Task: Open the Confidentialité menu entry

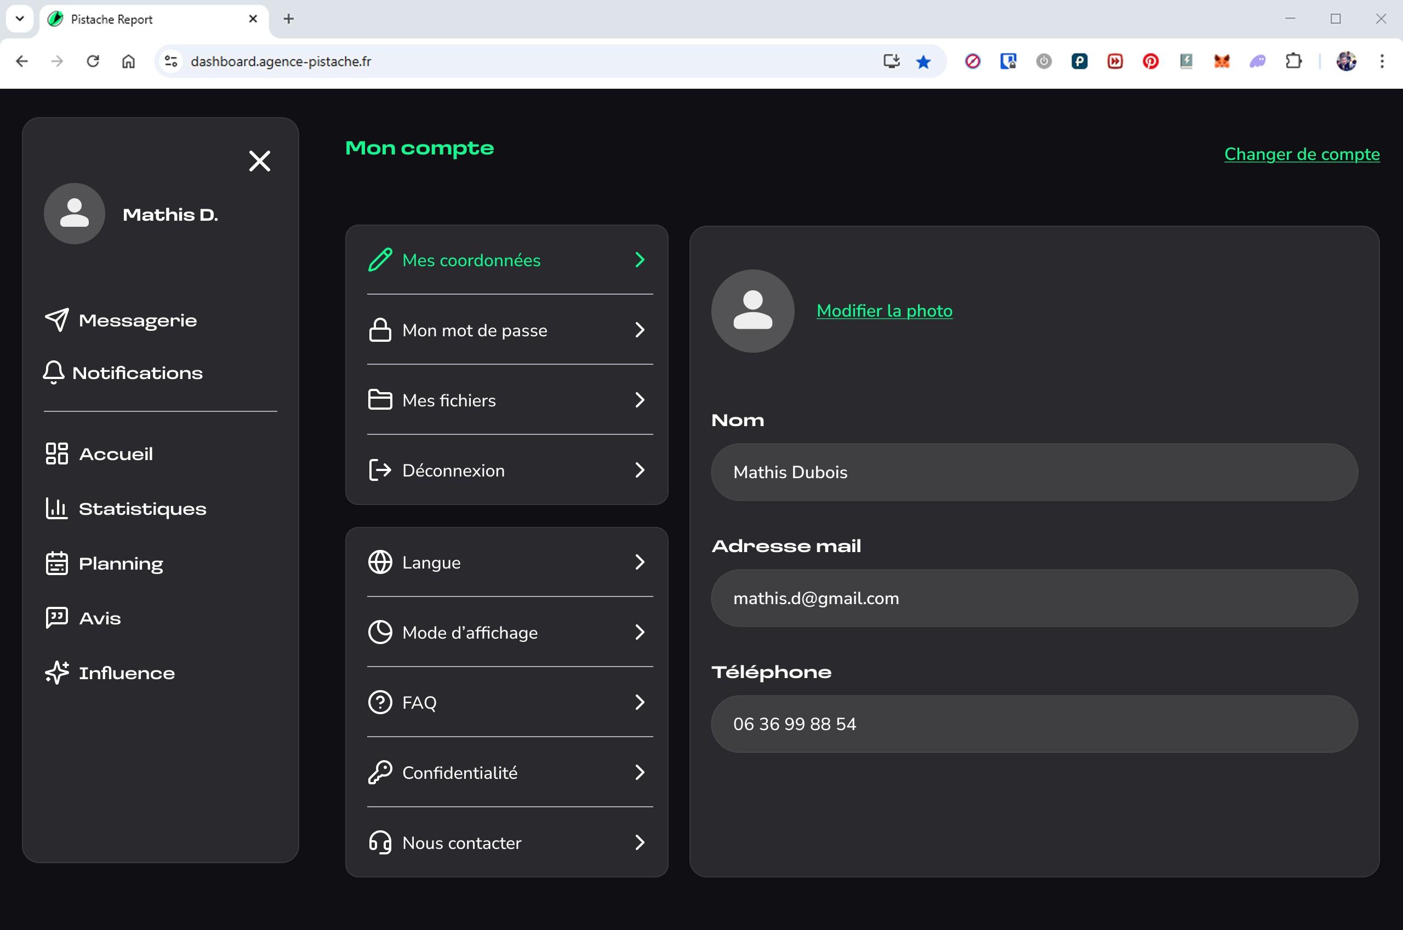Action: coord(459,772)
